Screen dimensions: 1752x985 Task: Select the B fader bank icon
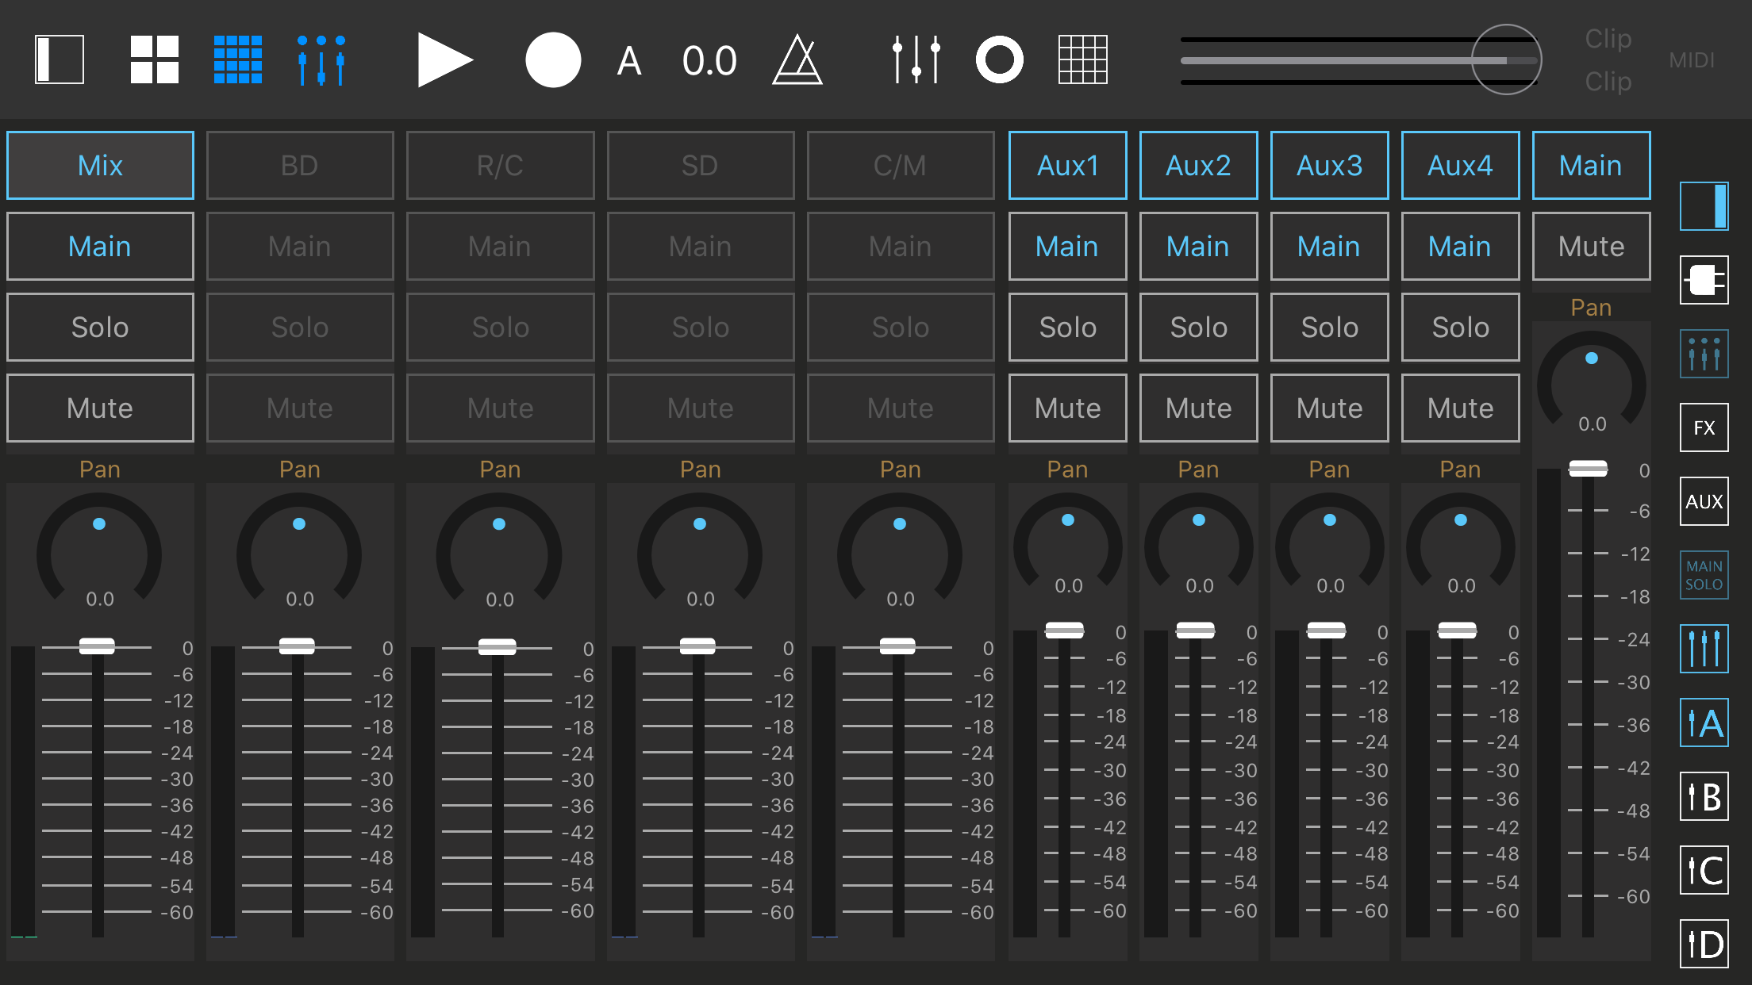coord(1704,796)
